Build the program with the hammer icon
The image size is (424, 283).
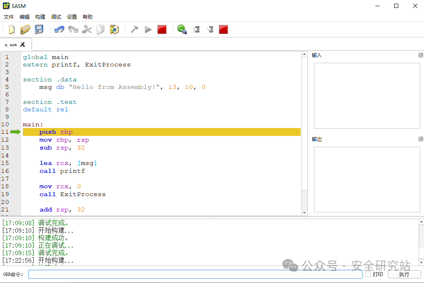point(135,30)
